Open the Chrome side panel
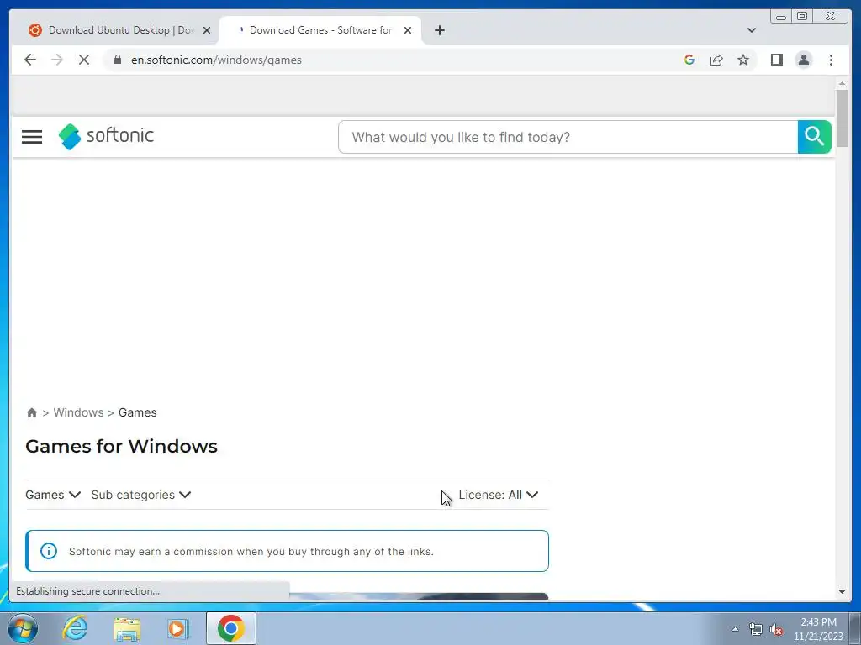 tap(776, 60)
